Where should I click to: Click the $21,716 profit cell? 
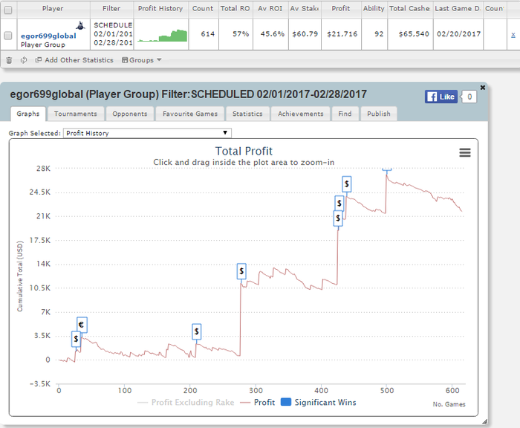click(342, 34)
